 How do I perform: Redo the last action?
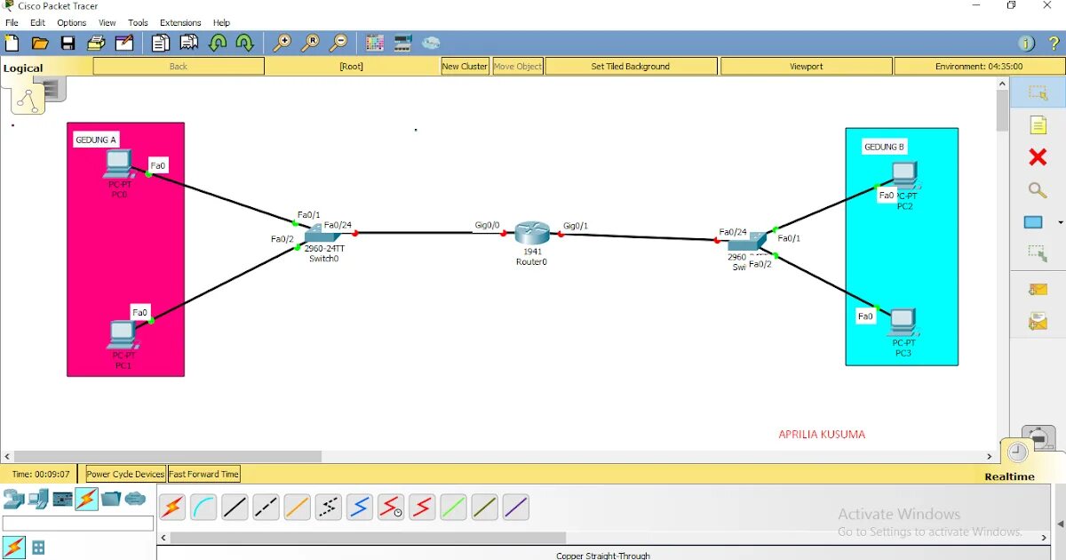245,43
